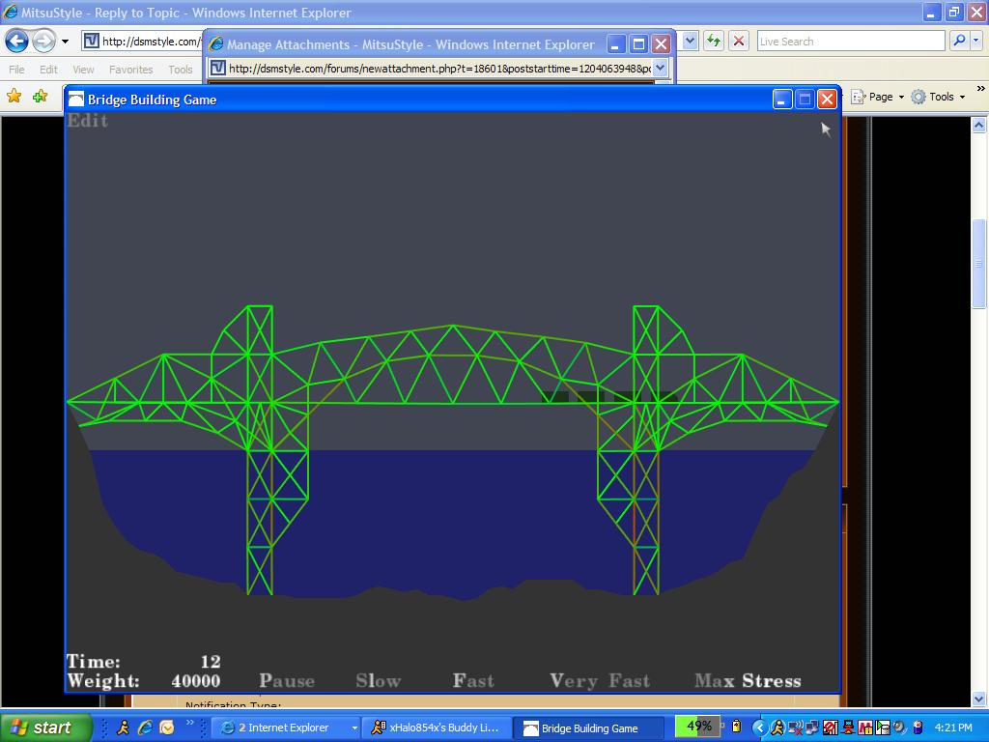Click the Live Search magnifier icon
Viewport: 989px width, 742px height.
point(958,41)
